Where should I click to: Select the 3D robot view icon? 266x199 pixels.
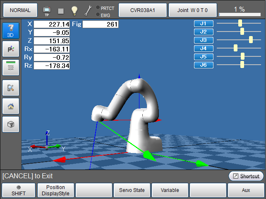coord(10,31)
